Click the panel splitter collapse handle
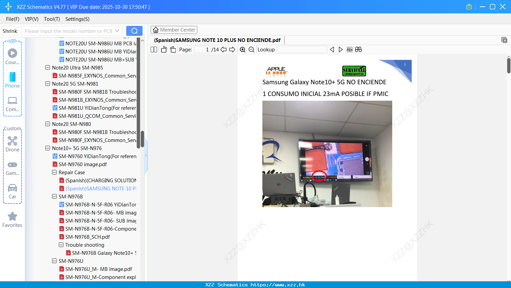 pyautogui.click(x=146, y=155)
